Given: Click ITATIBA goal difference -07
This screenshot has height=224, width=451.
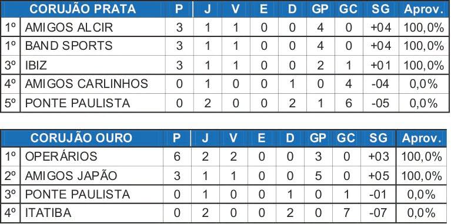Looking at the screenshot, I should coord(379,213).
